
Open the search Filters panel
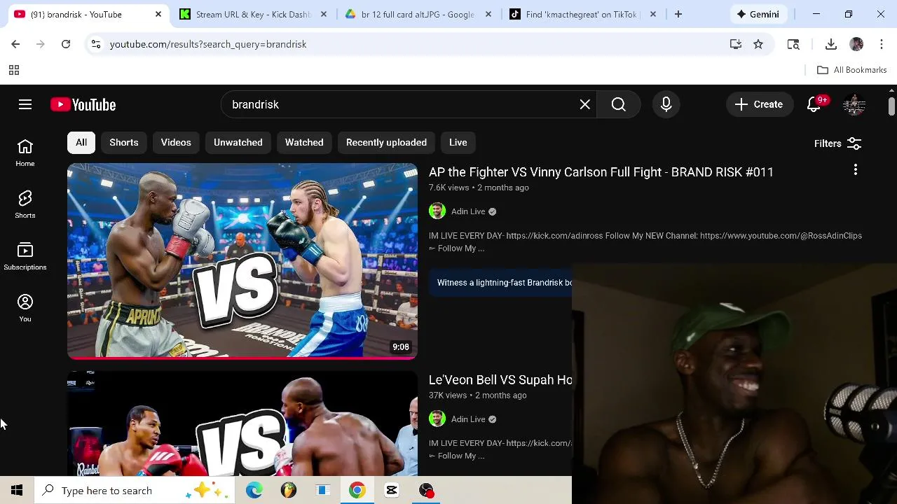click(837, 143)
